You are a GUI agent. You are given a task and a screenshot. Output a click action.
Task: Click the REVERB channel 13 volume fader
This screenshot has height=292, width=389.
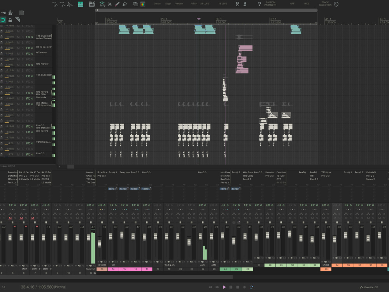point(100,244)
